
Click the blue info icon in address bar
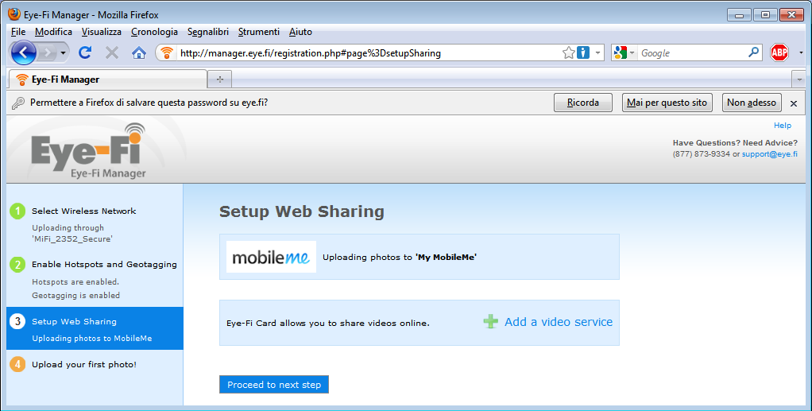(583, 52)
